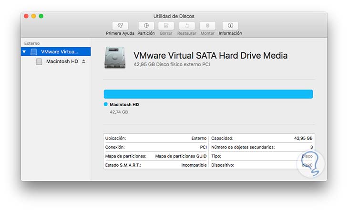Click the '42,95 GB' capacity value
The image size is (348, 211).
(303, 138)
